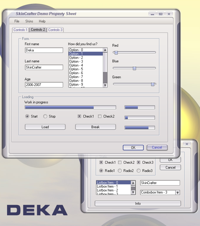Image resolution: width=200 pixels, height=226 pixels.
Task: Select Option - 6 in the list
Action: 86,73
